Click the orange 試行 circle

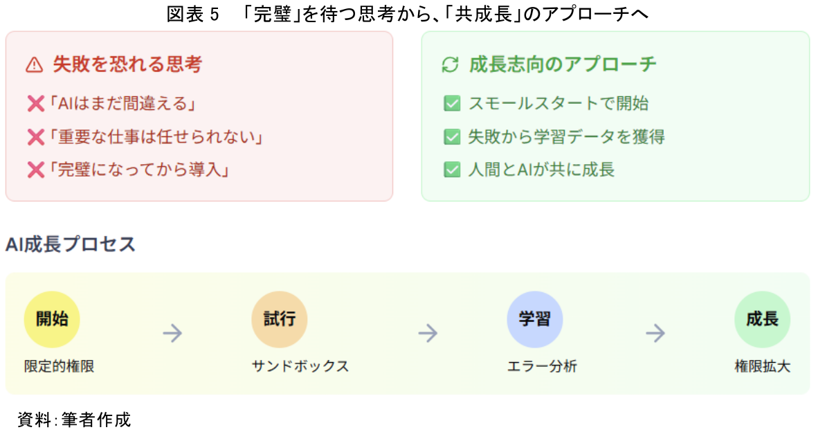click(279, 319)
